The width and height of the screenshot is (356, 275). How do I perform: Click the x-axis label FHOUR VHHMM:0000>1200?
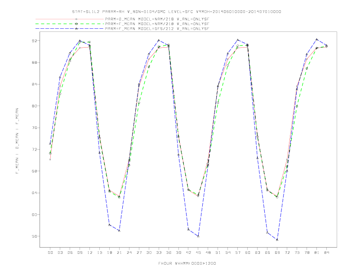tap(187, 263)
